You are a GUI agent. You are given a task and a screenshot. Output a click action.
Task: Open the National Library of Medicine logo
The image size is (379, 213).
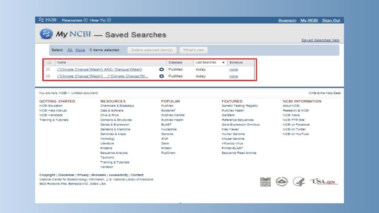[265, 182]
